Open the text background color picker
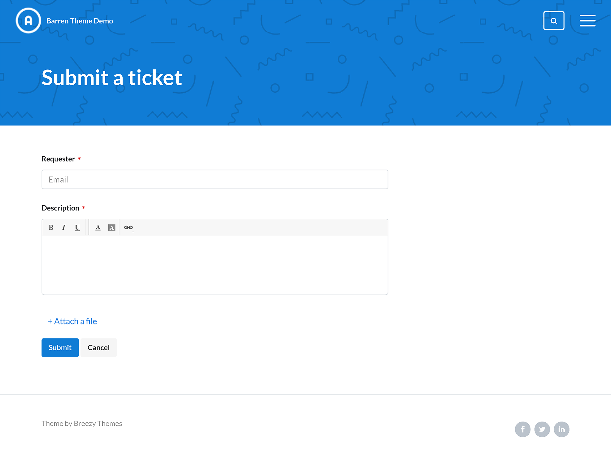The width and height of the screenshot is (611, 454). tap(112, 228)
